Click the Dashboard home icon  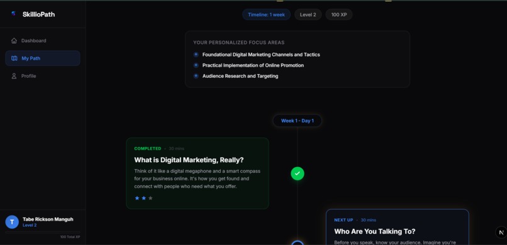14,41
